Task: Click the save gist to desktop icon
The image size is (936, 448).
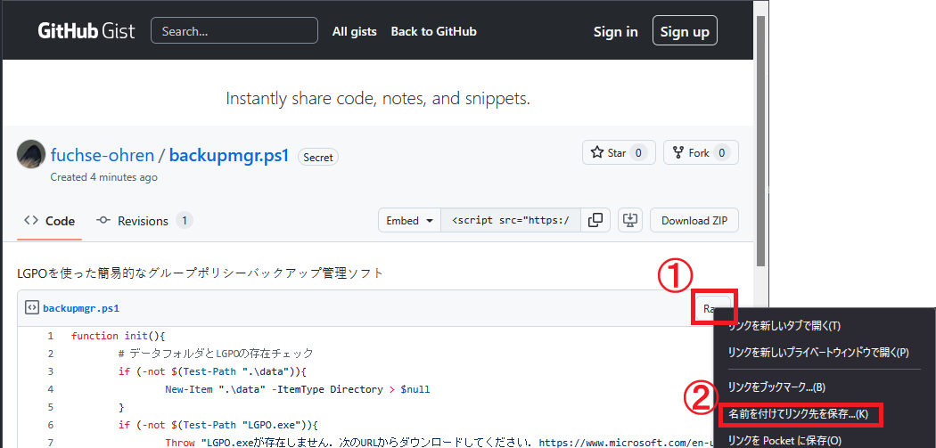Action: (631, 220)
